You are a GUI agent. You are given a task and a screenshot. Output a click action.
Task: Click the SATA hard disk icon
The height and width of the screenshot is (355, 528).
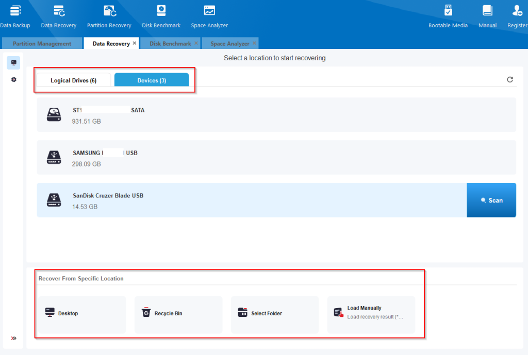point(54,115)
